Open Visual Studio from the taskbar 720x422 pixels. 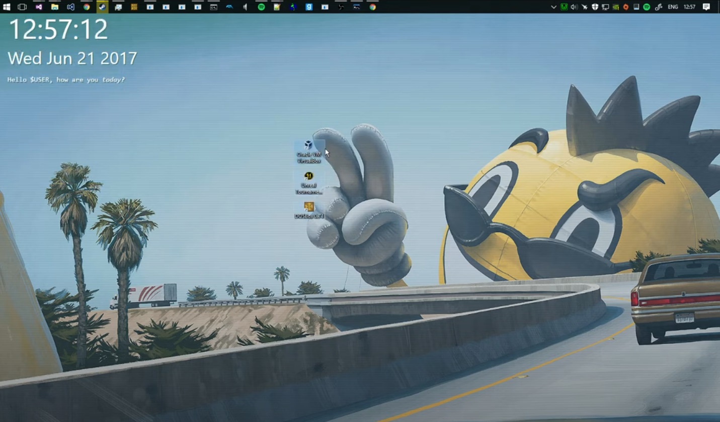[x=39, y=7]
